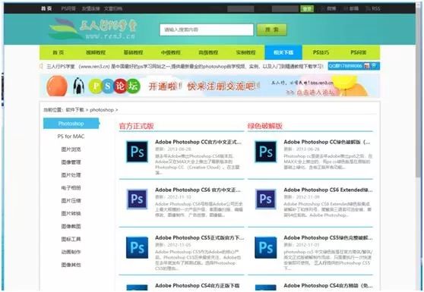Viewport: 424px width, 292px height.
Task: Click the speaker icon beside the site notice
Action: tap(41, 66)
